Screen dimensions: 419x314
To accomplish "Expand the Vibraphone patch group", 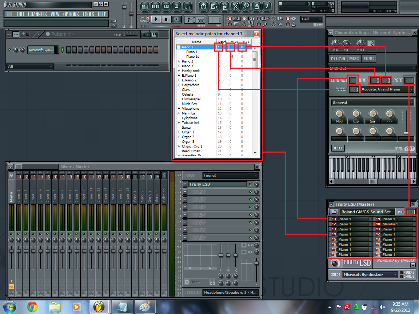I will [179, 108].
